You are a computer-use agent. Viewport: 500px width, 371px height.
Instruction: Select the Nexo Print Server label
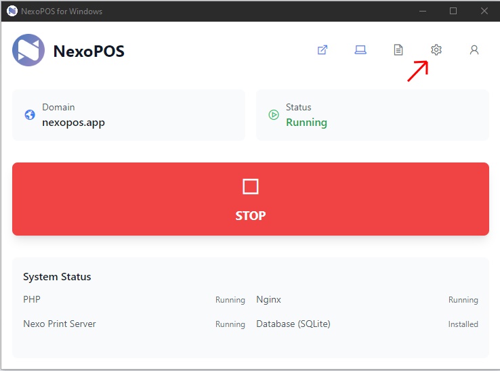[x=60, y=324]
